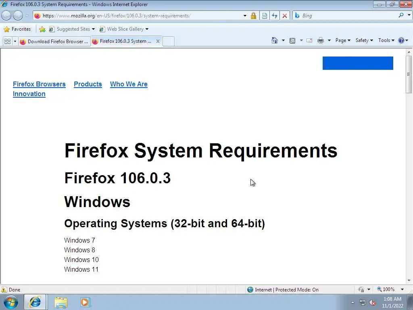This screenshot has width=413, height=310.
Task: Click the 100% zoom level button
Action: (386, 289)
